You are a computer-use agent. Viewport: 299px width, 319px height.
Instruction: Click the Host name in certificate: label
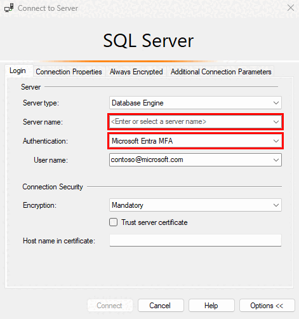59,241
